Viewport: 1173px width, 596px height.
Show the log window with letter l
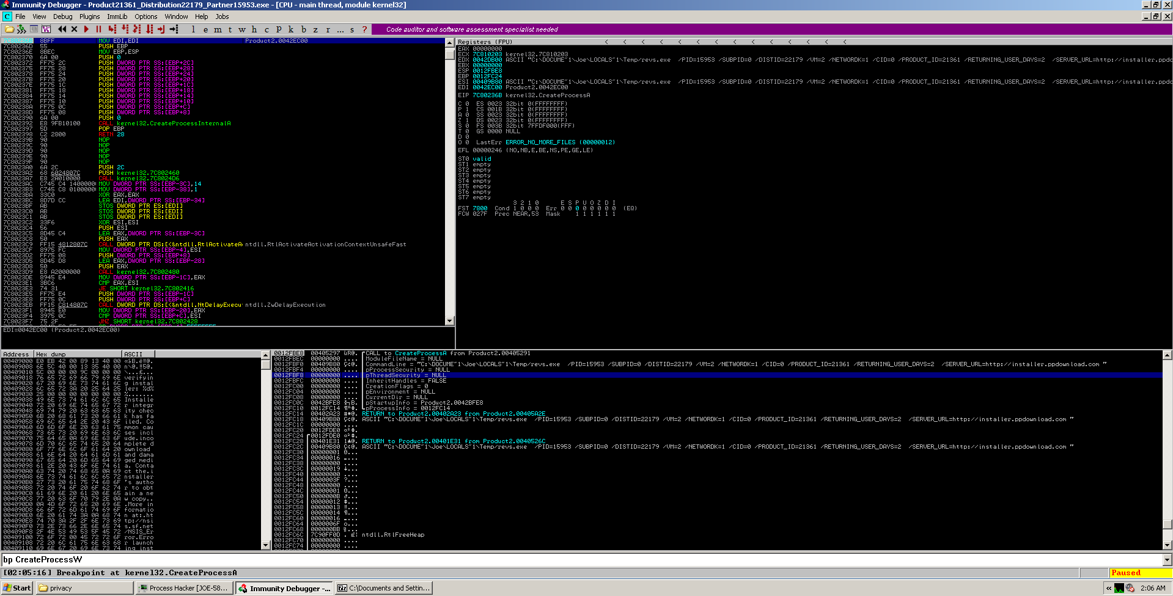tap(194, 29)
